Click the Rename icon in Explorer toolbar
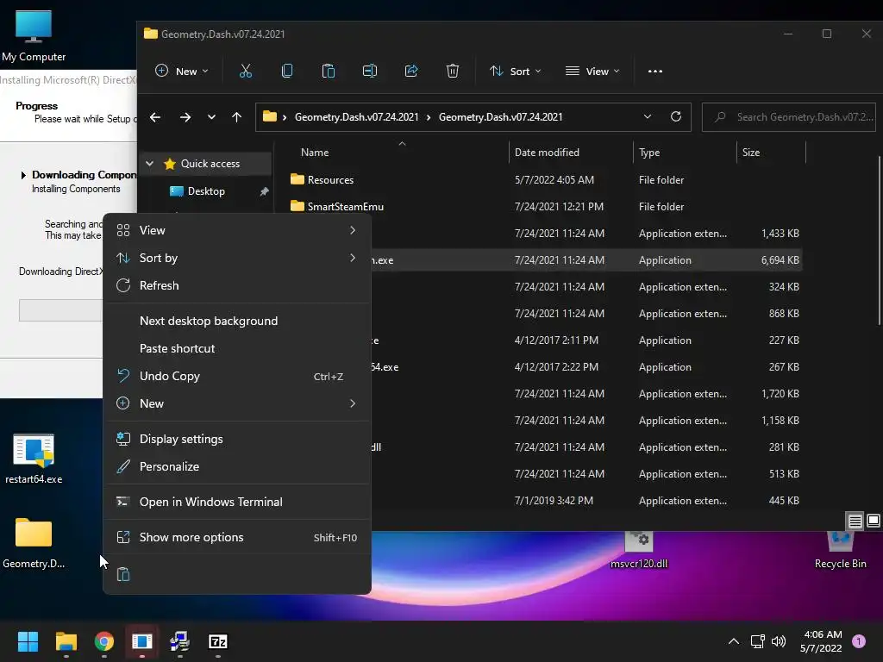 (x=369, y=71)
